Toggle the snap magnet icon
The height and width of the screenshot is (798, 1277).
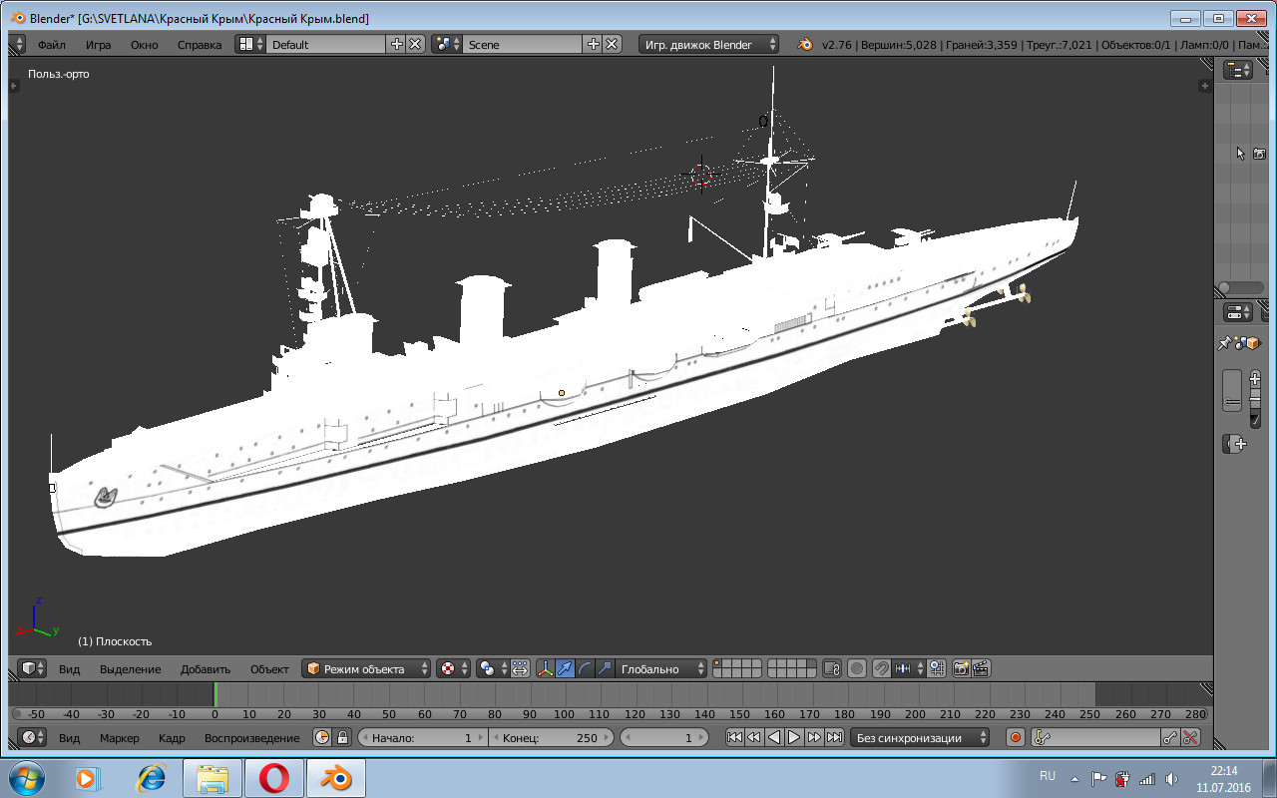point(881,668)
